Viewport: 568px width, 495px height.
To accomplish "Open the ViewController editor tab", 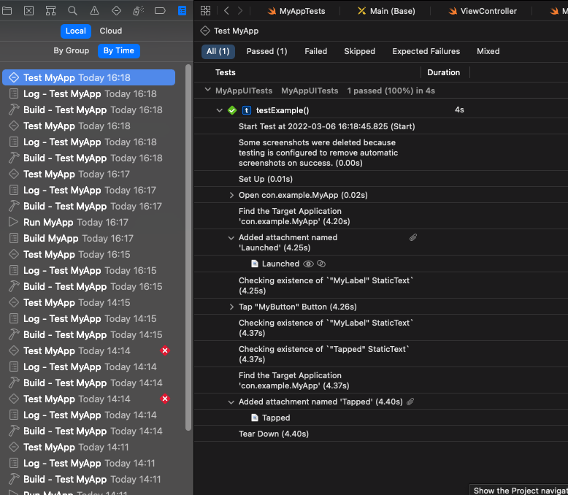I will pyautogui.click(x=483, y=11).
